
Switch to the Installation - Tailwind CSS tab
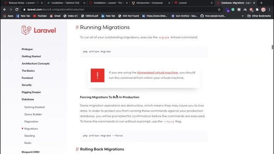click(65, 3)
